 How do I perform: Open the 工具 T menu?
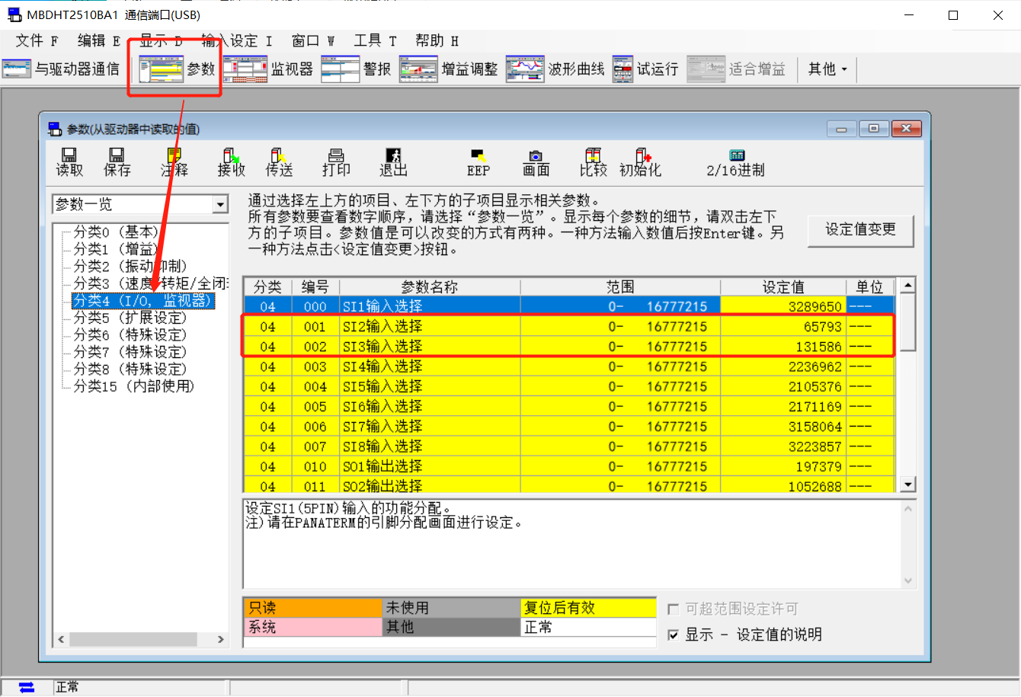375,40
